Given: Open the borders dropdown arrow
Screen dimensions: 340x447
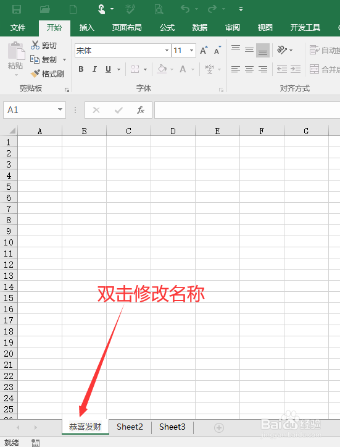Looking at the screenshot, I should pos(145,69).
